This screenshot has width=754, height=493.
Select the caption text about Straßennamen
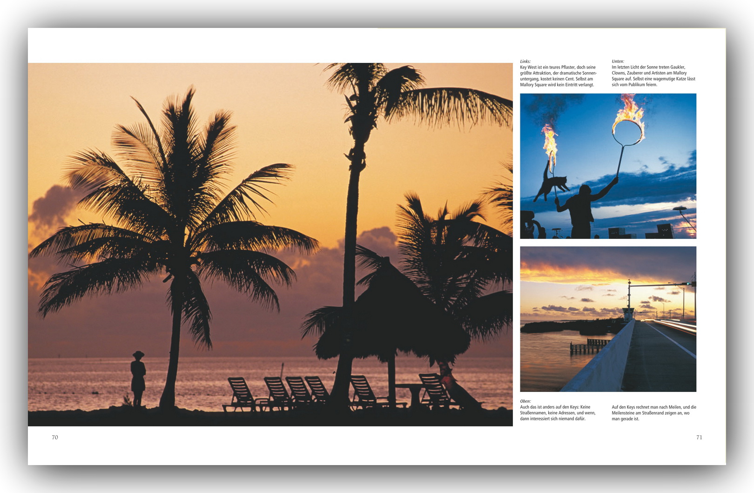click(557, 413)
